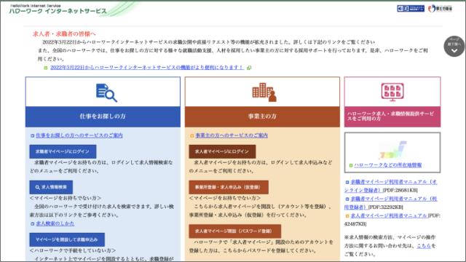This screenshot has width=466, height=262.
Task: Jump to page bottom with round arrow button
Action: 454,46
